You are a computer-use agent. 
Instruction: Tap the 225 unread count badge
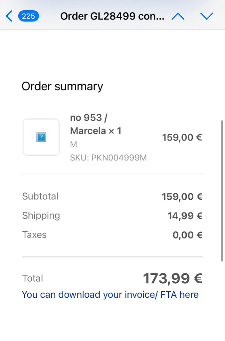(x=29, y=16)
